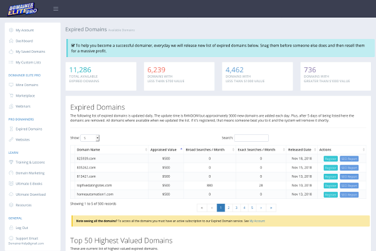Click Register button for 825939.com
Screen dimensions: 376x251
tap(330, 159)
